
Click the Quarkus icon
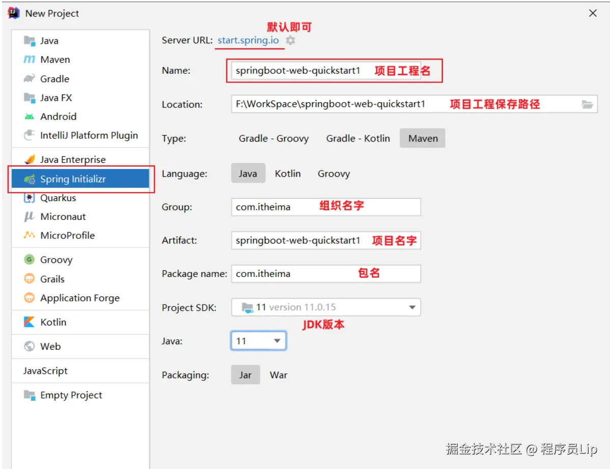(x=30, y=198)
